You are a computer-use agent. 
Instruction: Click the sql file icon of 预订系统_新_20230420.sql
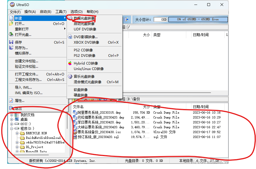click(x=75, y=137)
